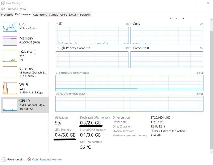This screenshot has width=213, height=165.
Task: Open the App history tab
Action: [40, 15]
